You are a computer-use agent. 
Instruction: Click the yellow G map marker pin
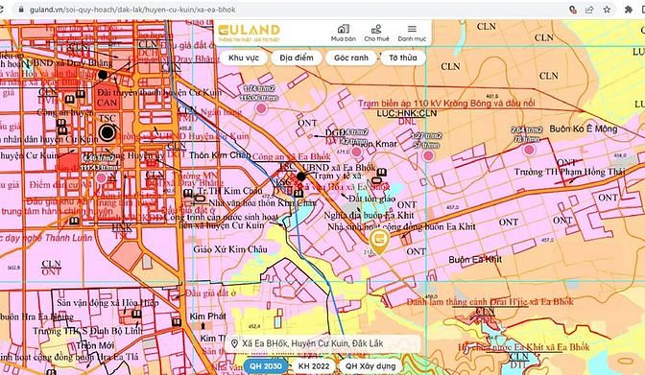click(379, 242)
